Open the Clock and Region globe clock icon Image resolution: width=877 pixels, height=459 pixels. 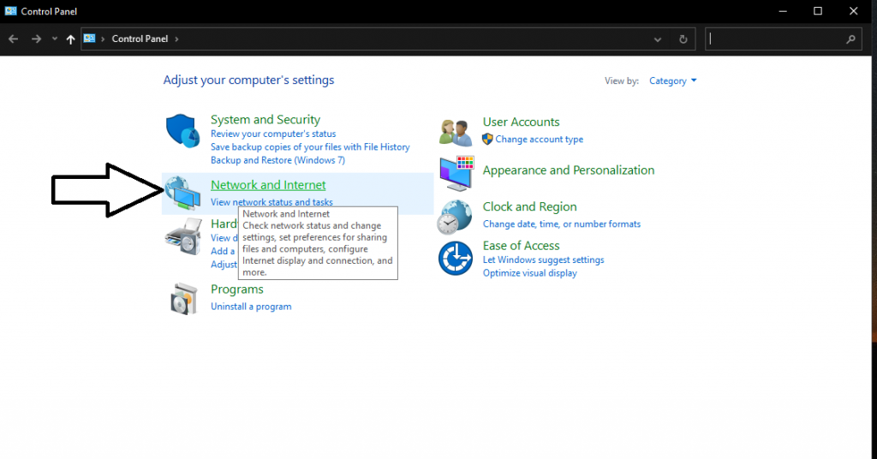pyautogui.click(x=455, y=217)
